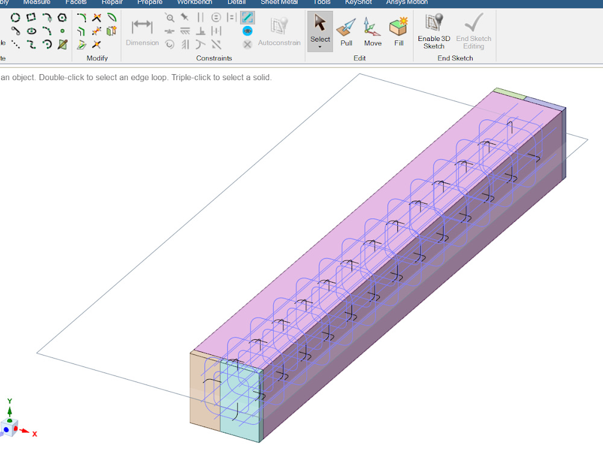Screen dimensions: 603x452
Task: Click the Tangent constraint icon
Action: pyautogui.click(x=200, y=45)
